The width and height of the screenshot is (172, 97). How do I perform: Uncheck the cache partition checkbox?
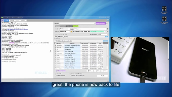(x=56, y=67)
